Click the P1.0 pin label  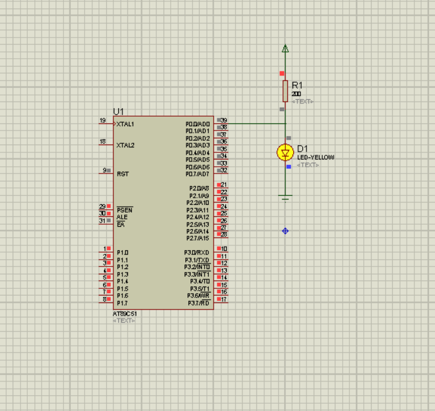pos(122,253)
